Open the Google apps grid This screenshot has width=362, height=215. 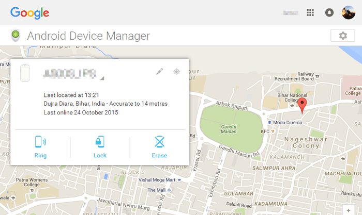310,12
